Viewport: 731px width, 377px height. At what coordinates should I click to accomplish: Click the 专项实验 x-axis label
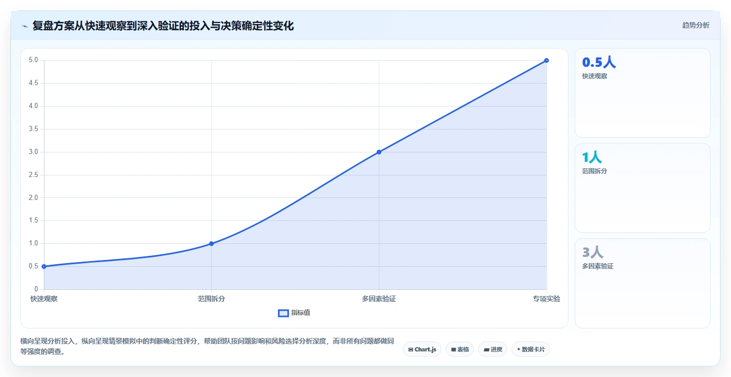point(547,299)
